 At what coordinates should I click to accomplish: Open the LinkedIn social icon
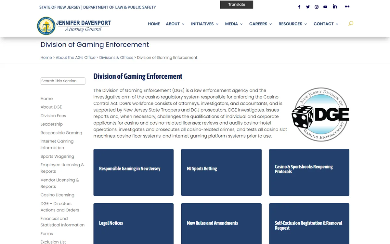(335, 7)
